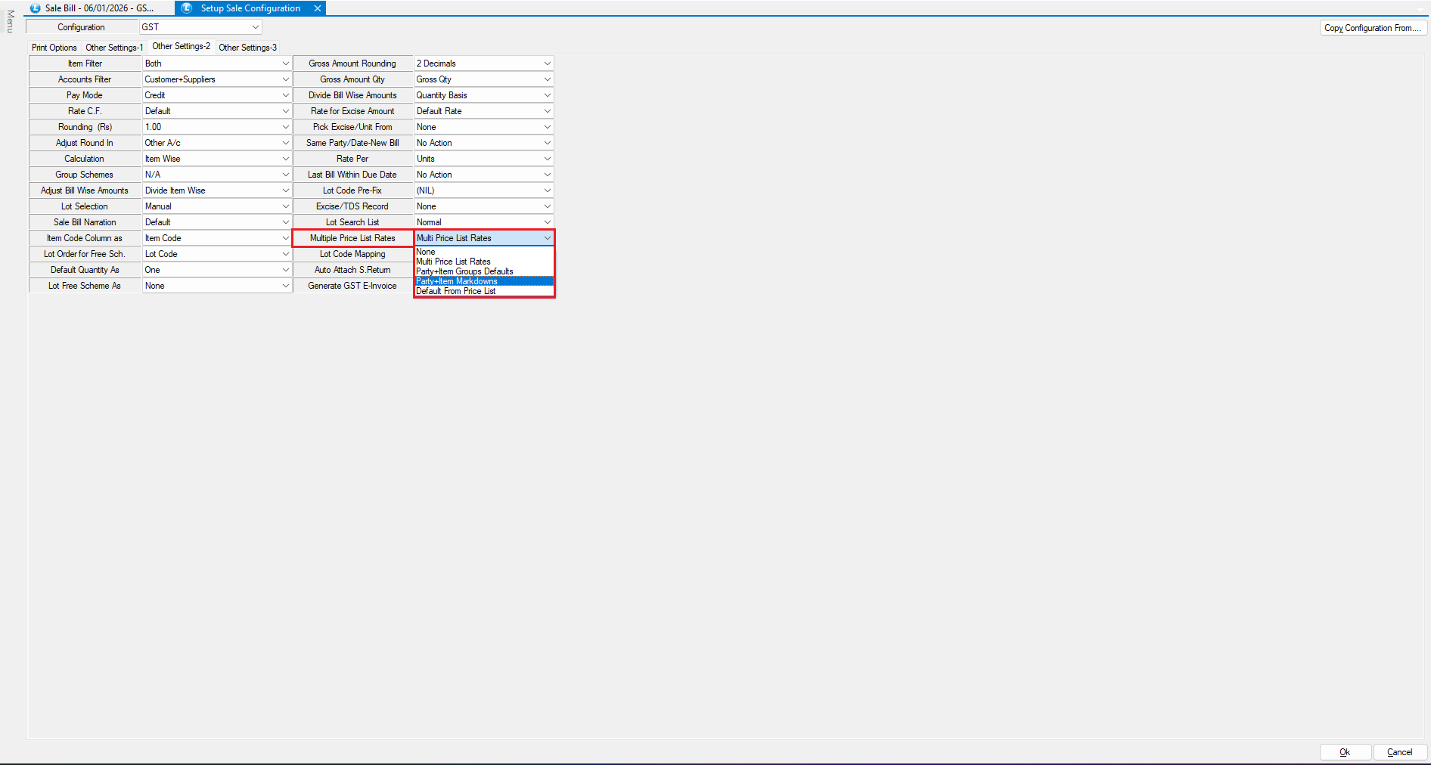Open Gross Amount Rounding dropdown
This screenshot has height=765, width=1431.
pyautogui.click(x=547, y=63)
